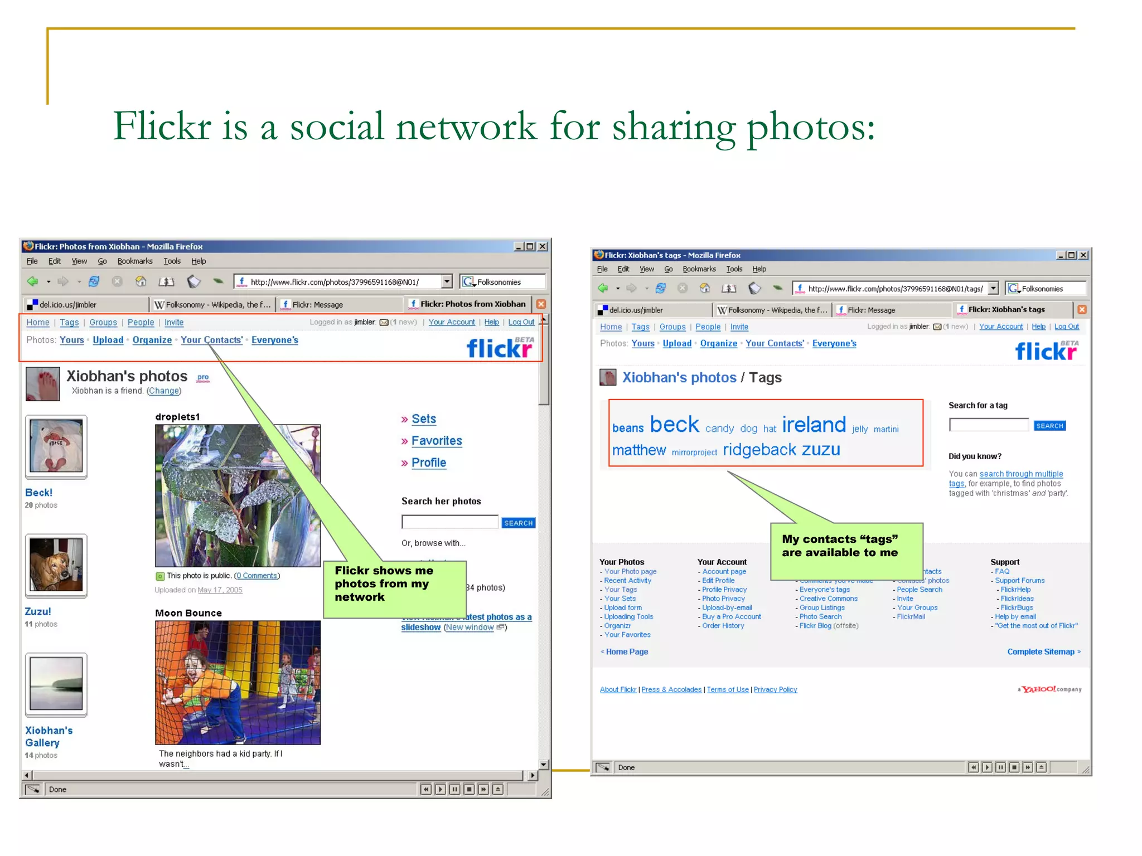Click vertical scrollbar thumb in left window
This screenshot has height=856, width=1142.
click(544, 364)
